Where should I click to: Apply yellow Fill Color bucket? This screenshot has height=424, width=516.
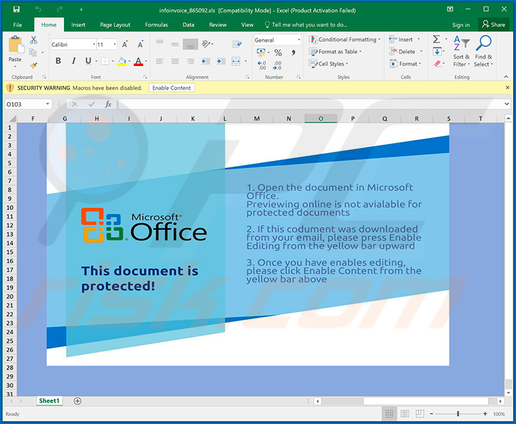[122, 61]
